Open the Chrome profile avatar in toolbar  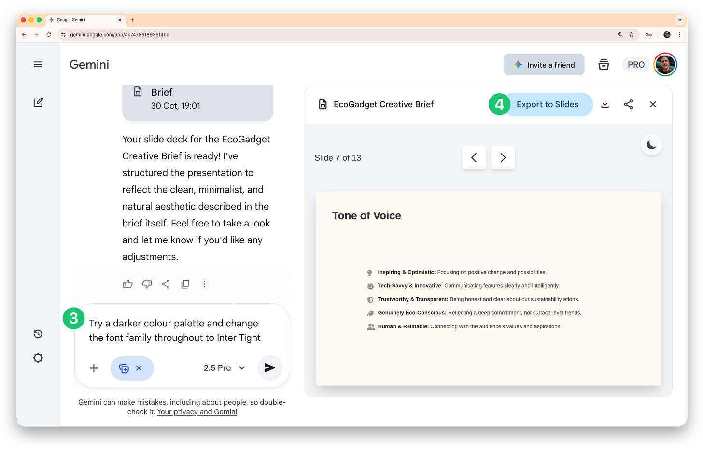click(667, 35)
